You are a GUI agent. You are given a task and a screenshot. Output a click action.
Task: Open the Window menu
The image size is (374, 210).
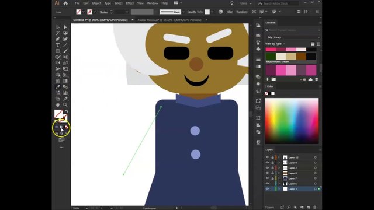pyautogui.click(x=153, y=3)
